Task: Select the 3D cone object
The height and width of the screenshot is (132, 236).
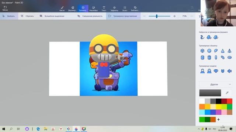Action: 223,51
